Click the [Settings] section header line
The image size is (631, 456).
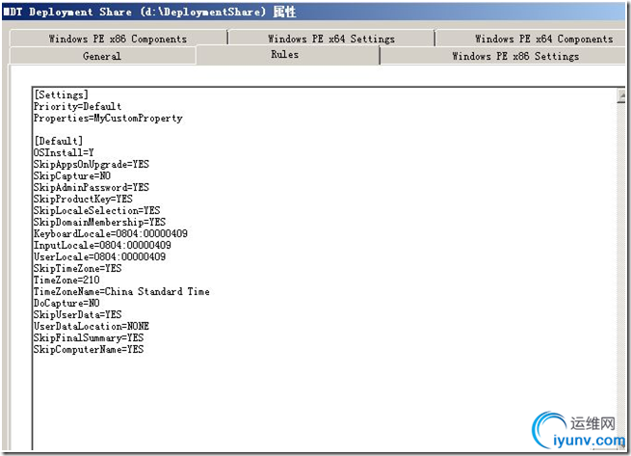coord(61,94)
